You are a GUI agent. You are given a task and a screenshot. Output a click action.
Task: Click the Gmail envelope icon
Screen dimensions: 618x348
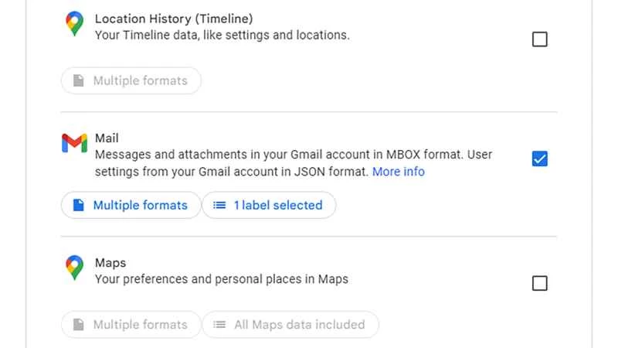point(74,144)
